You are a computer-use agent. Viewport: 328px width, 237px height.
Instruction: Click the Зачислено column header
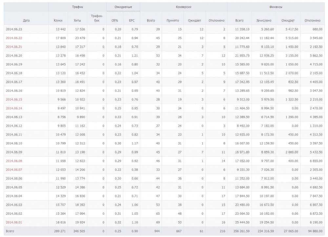pyautogui.click(x=264, y=21)
